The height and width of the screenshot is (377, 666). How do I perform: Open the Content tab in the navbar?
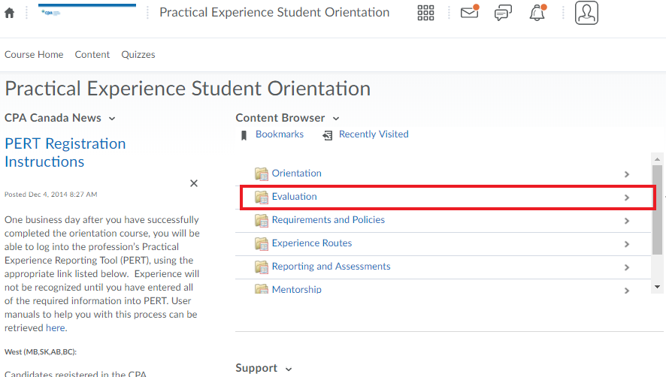click(x=92, y=55)
